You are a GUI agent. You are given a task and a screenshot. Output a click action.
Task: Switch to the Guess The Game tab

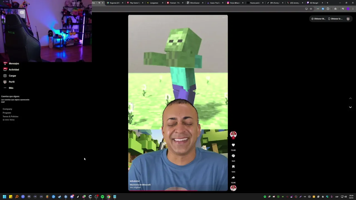tap(215, 3)
